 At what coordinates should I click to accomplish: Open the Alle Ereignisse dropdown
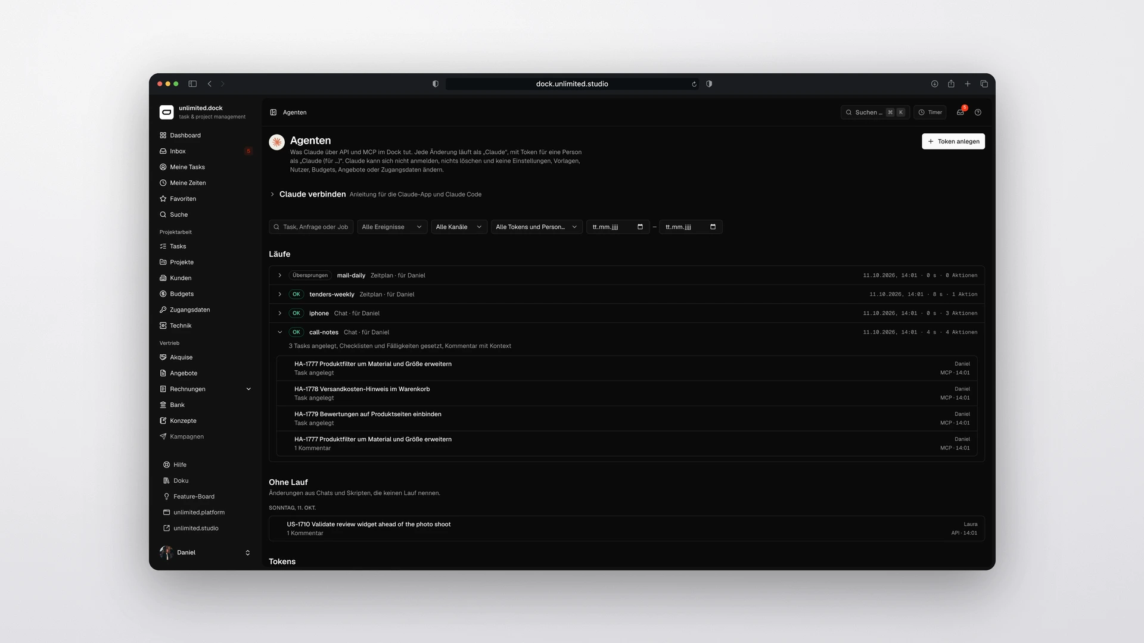pos(392,227)
